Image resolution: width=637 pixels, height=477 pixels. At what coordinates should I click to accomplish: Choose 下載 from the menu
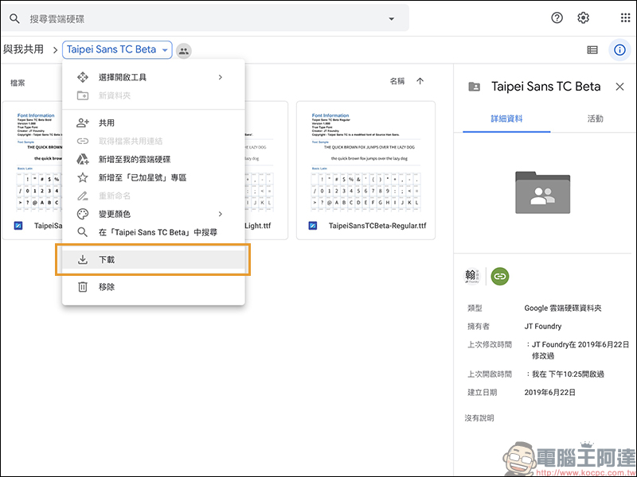154,260
